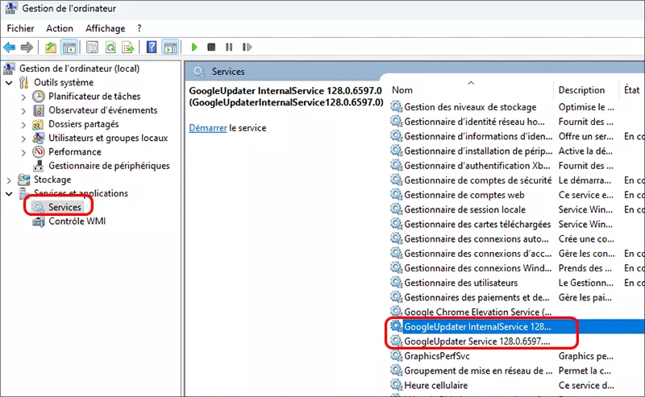Screen dimensions: 645x397
Task: Click the blue Help toolbar icon
Action: pyautogui.click(x=152, y=48)
